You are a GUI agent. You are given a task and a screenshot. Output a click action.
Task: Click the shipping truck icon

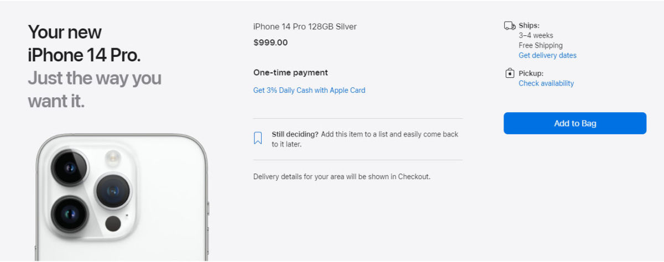[x=510, y=26]
